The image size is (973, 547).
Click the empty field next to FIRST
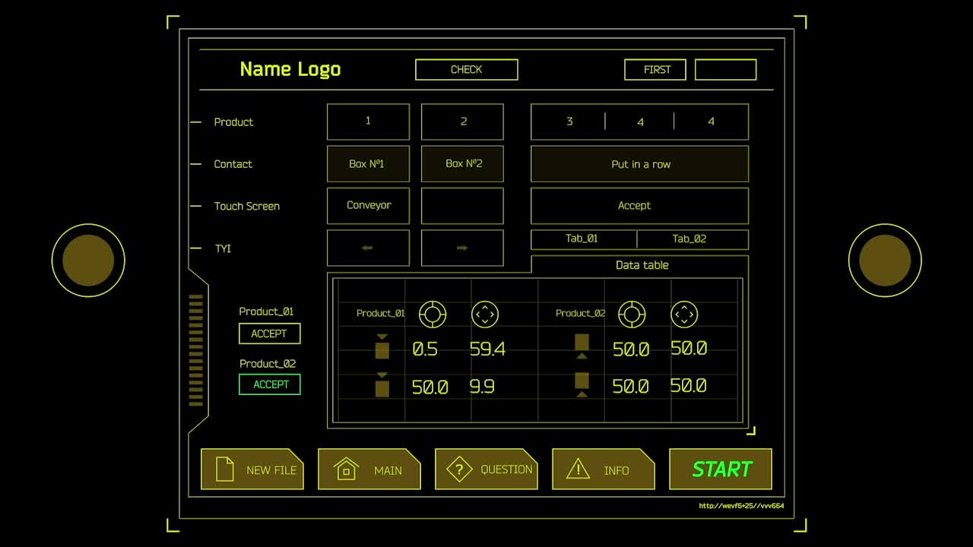[726, 69]
